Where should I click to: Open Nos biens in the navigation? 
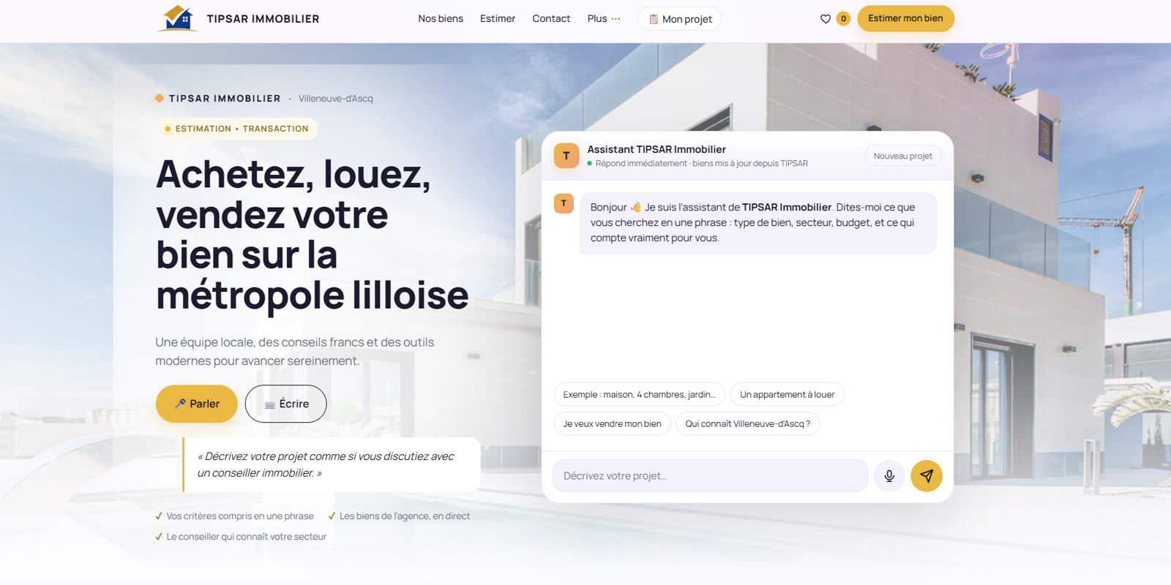coord(441,19)
